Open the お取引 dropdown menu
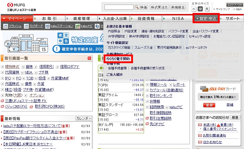The width and height of the screenshot is (244, 149). coord(49,18)
